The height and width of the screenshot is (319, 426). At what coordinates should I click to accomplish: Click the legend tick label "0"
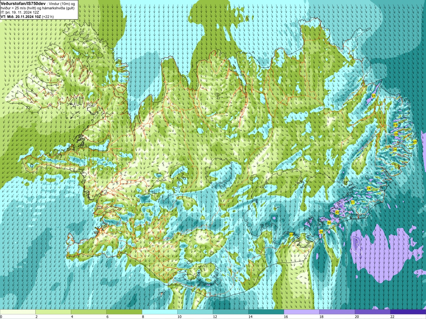(1, 317)
